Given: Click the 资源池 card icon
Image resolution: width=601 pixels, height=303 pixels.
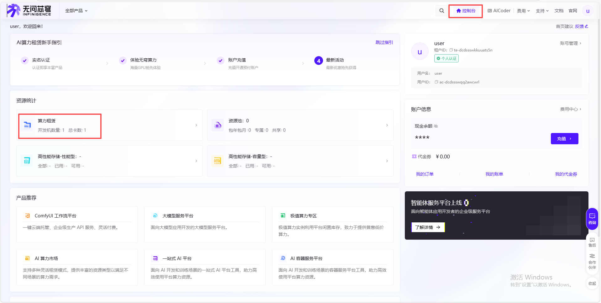Looking at the screenshot, I should (x=217, y=125).
